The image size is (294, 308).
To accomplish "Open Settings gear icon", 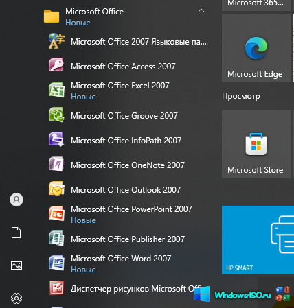I will tap(16, 298).
